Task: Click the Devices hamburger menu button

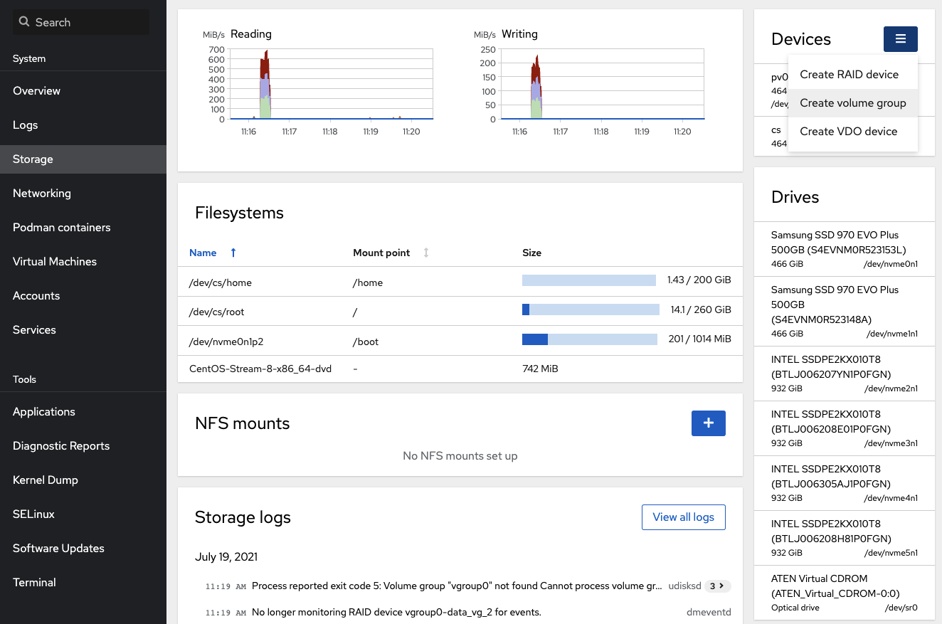Action: (x=900, y=39)
